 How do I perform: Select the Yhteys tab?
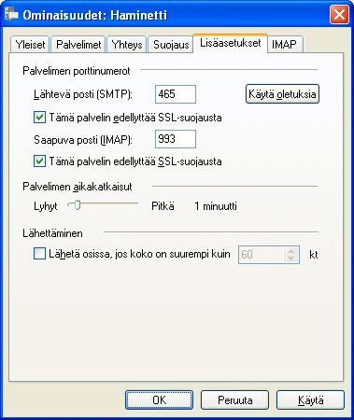pyautogui.click(x=127, y=45)
